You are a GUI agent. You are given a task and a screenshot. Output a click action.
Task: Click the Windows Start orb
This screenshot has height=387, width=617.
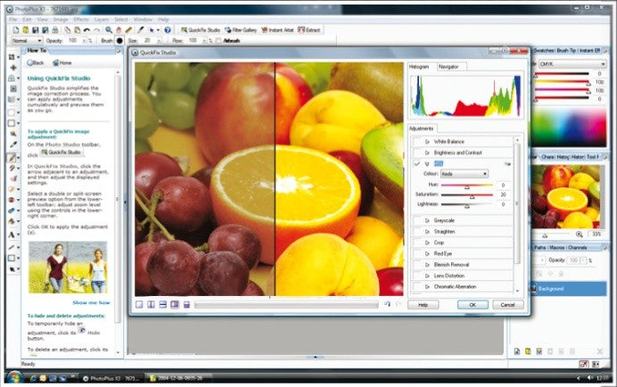coord(14,377)
